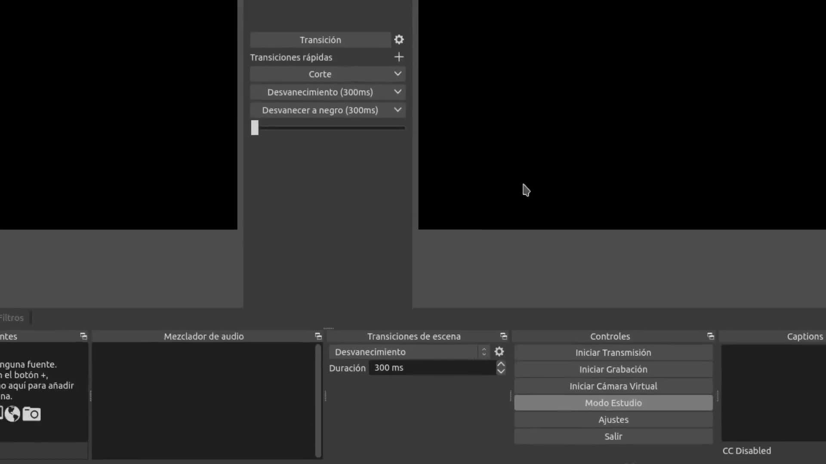
Task: Open scene transition properties gear icon
Action: click(499, 352)
